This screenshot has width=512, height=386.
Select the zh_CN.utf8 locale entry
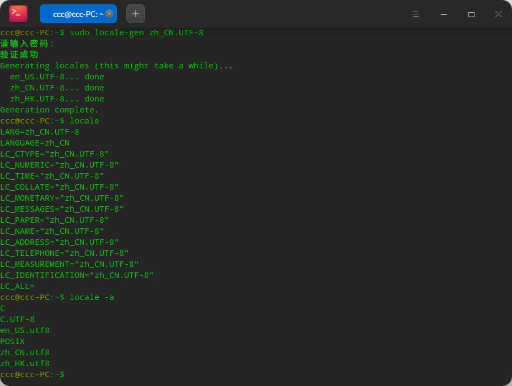tap(24, 352)
